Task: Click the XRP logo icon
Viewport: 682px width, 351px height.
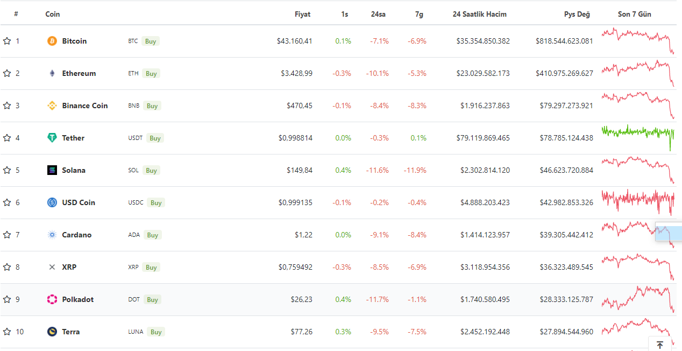Action: [x=52, y=267]
